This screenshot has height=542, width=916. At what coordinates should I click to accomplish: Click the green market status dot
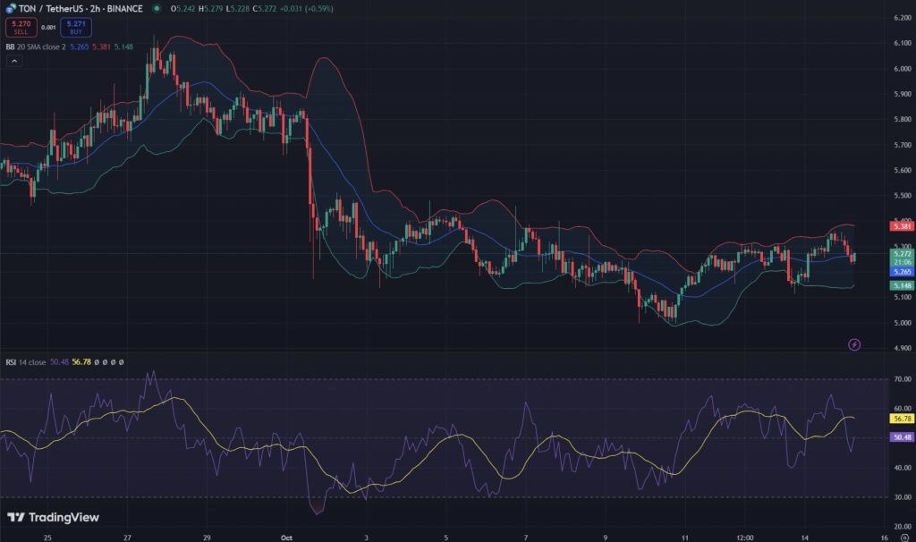157,8
